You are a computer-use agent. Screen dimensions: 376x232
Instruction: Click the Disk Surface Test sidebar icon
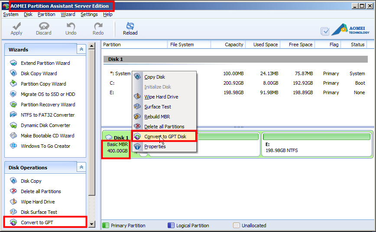click(13, 212)
